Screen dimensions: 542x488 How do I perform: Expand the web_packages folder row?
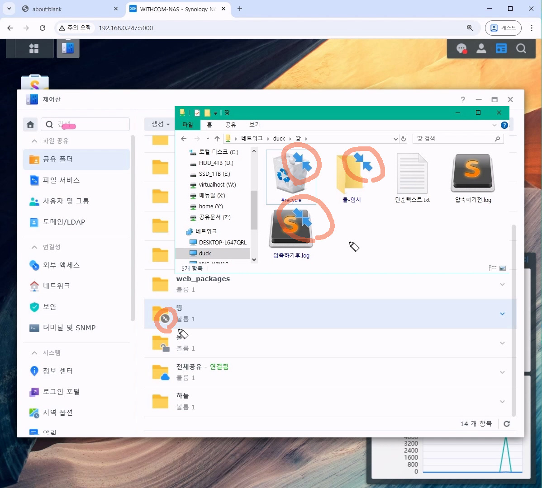tap(502, 284)
